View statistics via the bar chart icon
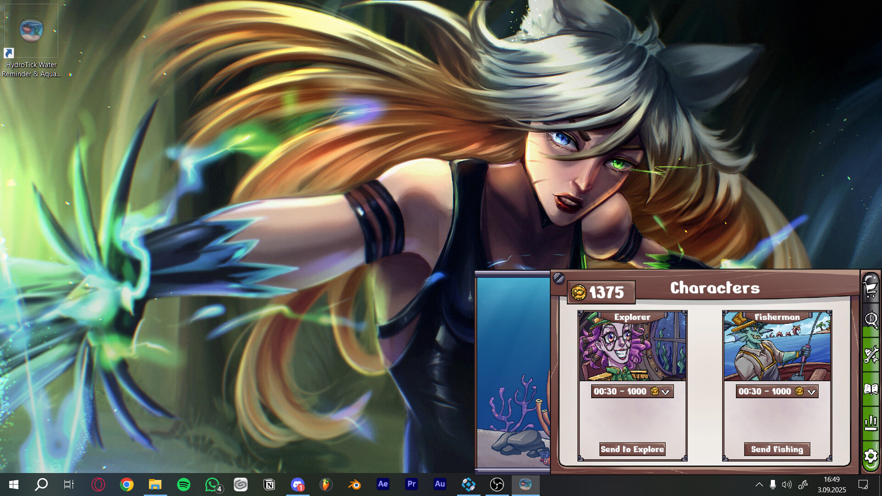Screen dimensions: 882x496 click(871, 422)
